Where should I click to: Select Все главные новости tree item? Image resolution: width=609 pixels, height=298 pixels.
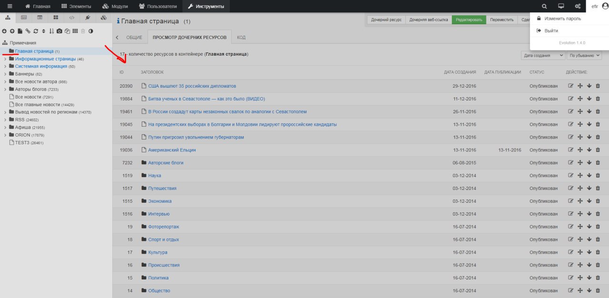(38, 104)
